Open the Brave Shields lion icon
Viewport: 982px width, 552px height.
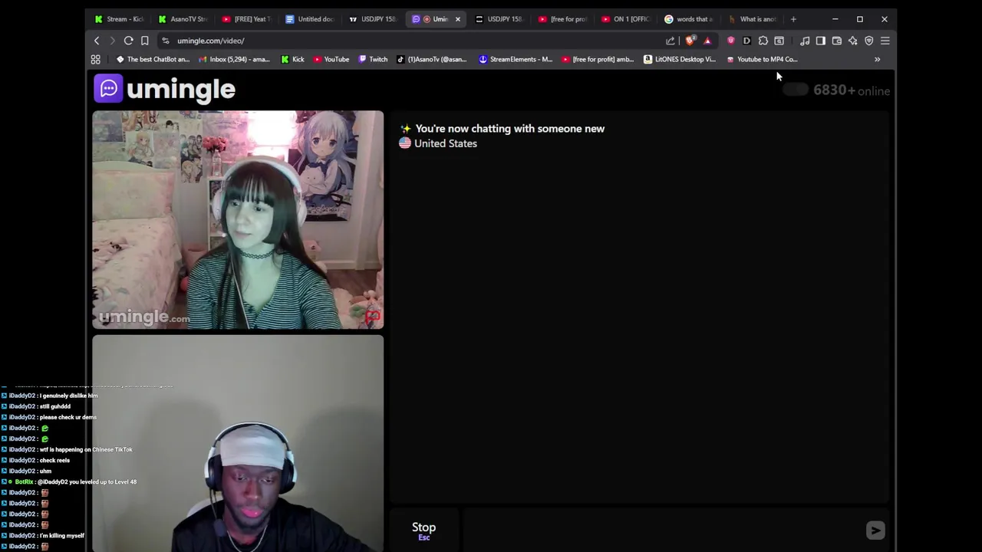tap(690, 41)
